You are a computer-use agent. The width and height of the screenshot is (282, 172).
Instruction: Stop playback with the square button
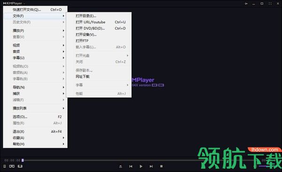point(161,166)
